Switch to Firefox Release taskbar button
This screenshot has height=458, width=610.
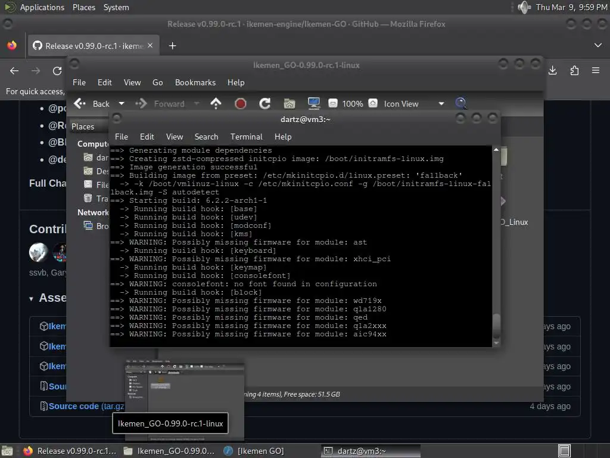point(70,451)
